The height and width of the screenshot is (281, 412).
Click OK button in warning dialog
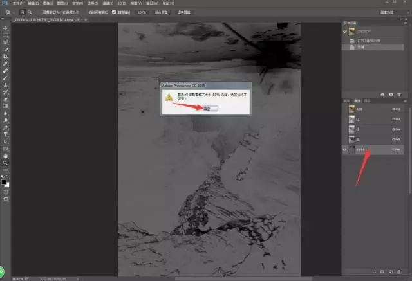click(x=206, y=109)
